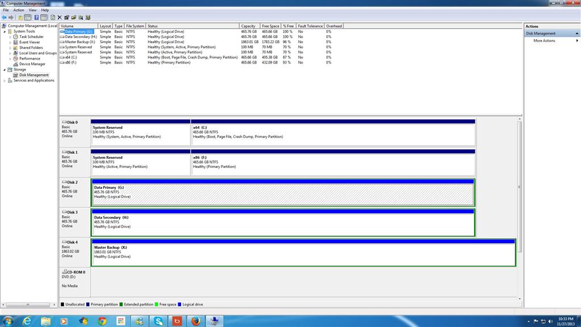This screenshot has width=581, height=327.
Task: Expand the Event Viewer node
Action: 10,42
